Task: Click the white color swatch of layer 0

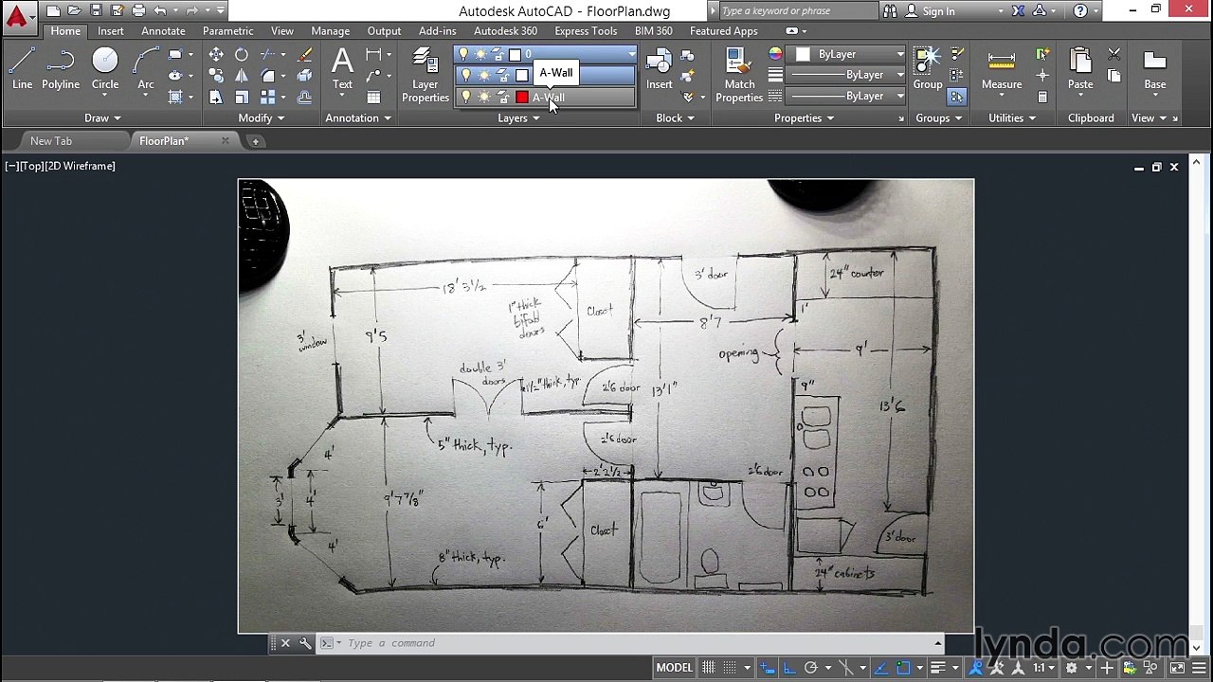Action: [516, 55]
